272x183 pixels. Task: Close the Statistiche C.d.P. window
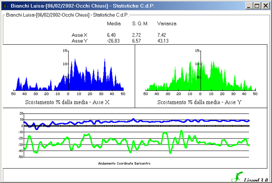266,6
